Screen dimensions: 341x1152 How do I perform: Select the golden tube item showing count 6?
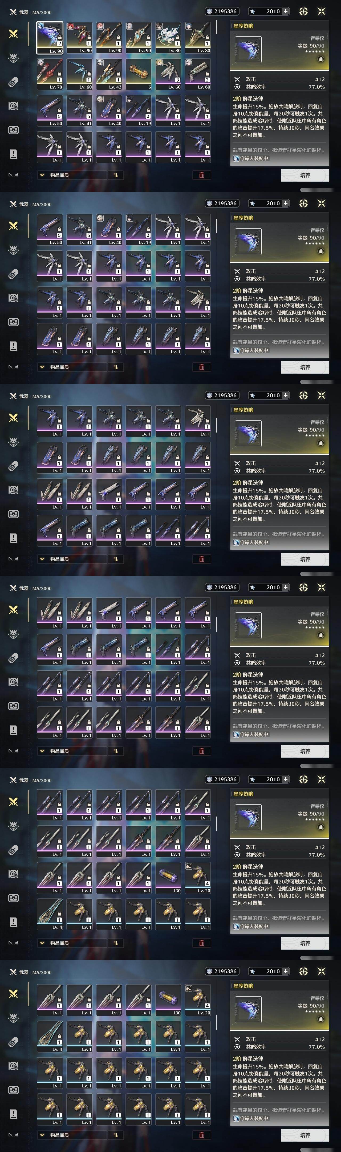click(139, 74)
